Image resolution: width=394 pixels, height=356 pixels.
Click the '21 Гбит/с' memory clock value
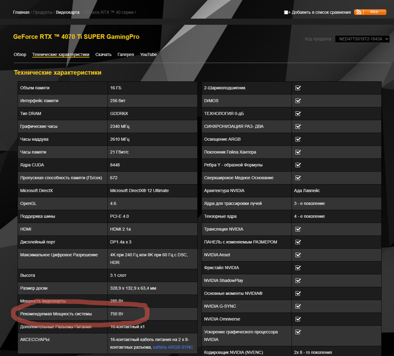click(119, 152)
